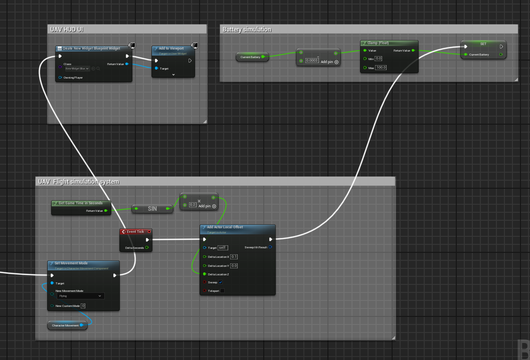Click the use-selected-asset arrow icon beside Class
The image size is (530, 360).
[93, 69]
